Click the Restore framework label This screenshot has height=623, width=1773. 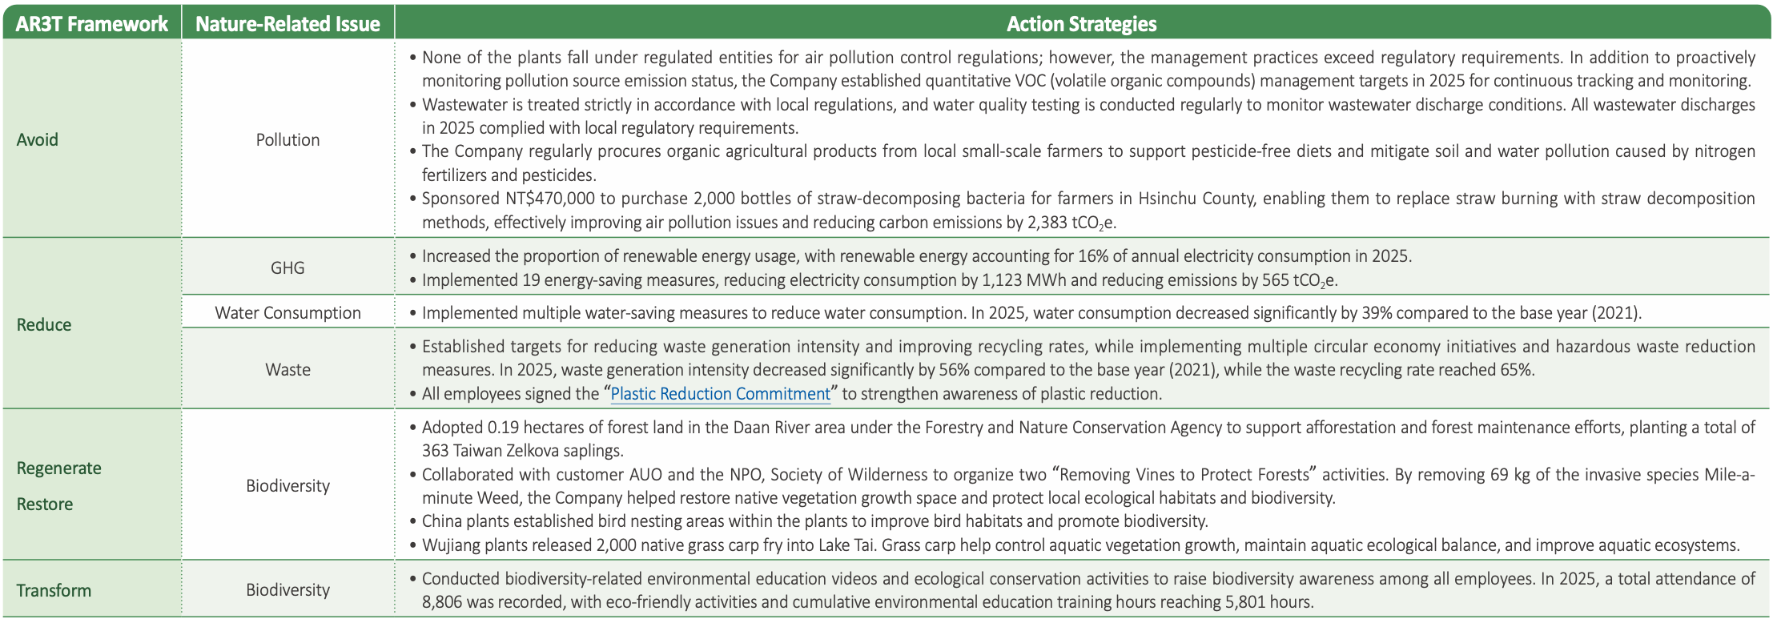point(45,504)
